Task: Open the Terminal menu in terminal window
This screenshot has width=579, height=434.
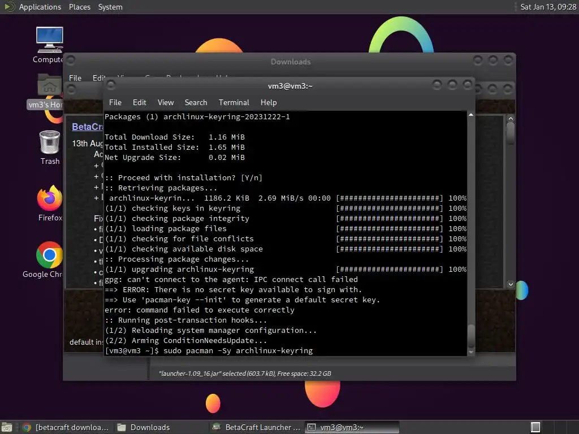Action: pos(234,102)
